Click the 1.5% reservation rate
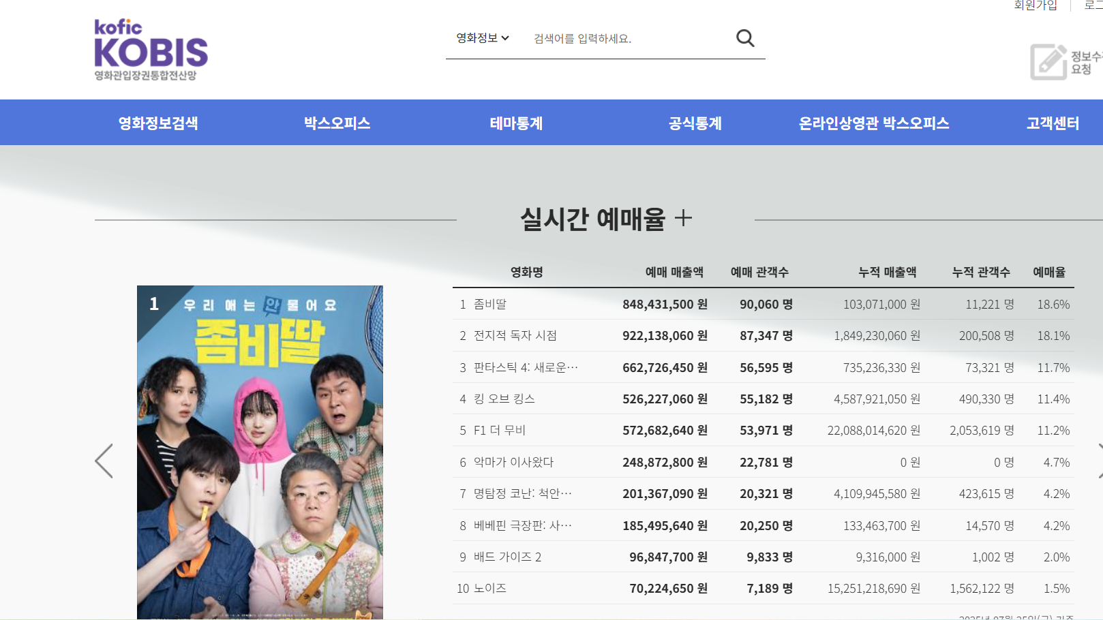1103x620 pixels. pos(1057,589)
